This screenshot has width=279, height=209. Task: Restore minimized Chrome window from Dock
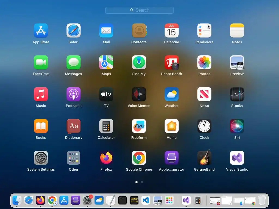pyautogui.click(x=250, y=201)
